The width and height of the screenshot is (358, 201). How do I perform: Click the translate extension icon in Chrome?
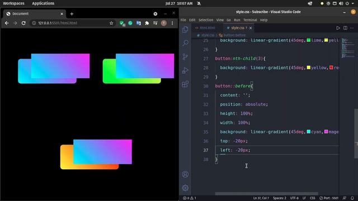click(139, 23)
